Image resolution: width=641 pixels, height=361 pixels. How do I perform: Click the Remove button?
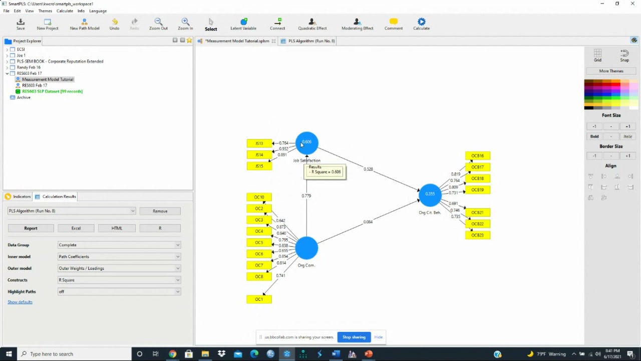(x=160, y=211)
